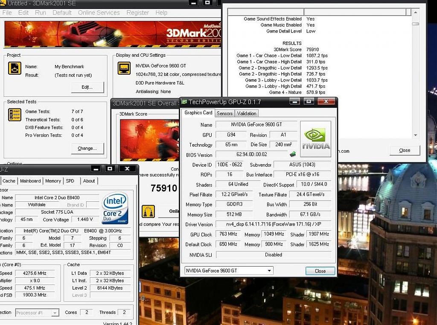Click the results list scrollbar thumb
The image size is (437, 325).
(416, 24)
